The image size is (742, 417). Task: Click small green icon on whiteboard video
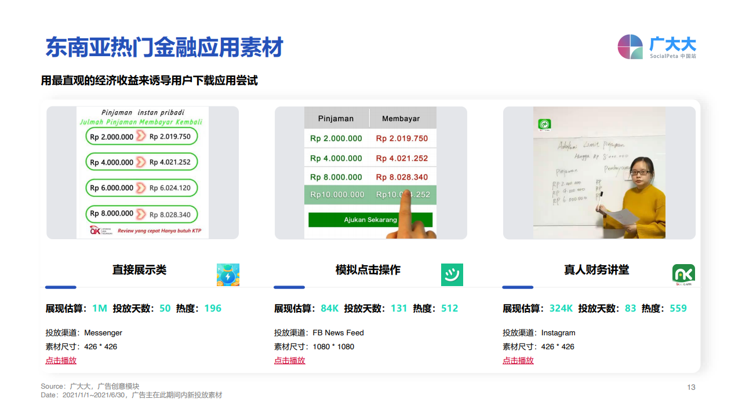tap(544, 124)
